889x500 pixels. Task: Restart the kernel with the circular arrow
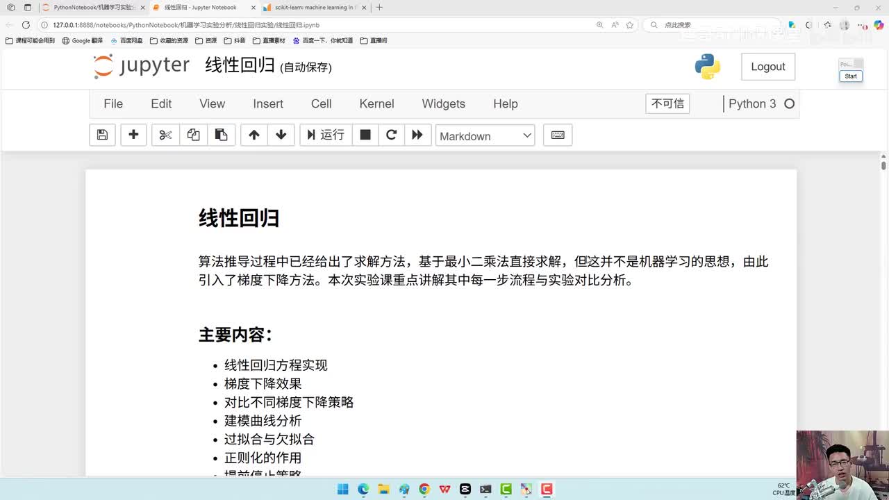(391, 135)
